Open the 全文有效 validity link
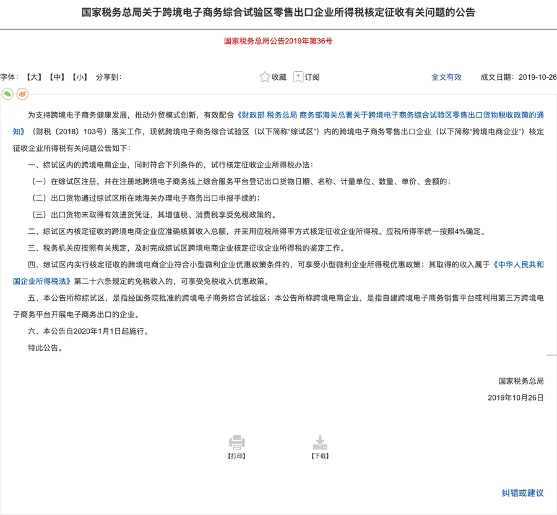This screenshot has width=557, height=515. pos(446,77)
